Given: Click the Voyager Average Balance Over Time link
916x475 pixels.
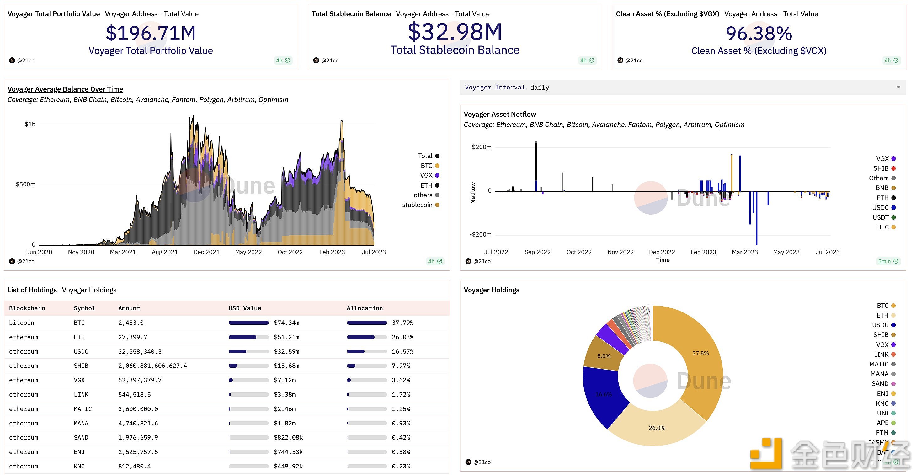Looking at the screenshot, I should (65, 89).
